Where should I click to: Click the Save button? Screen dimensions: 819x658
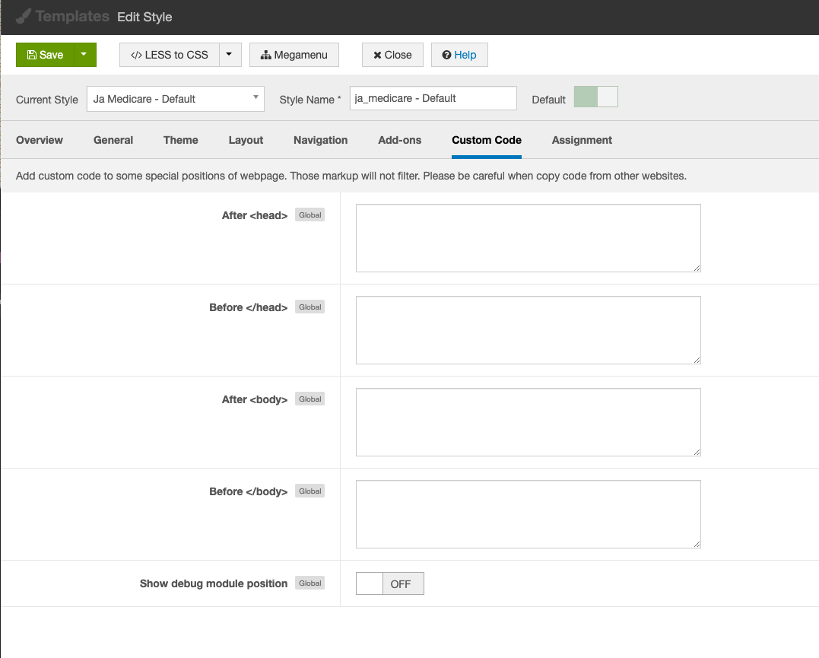[45, 55]
